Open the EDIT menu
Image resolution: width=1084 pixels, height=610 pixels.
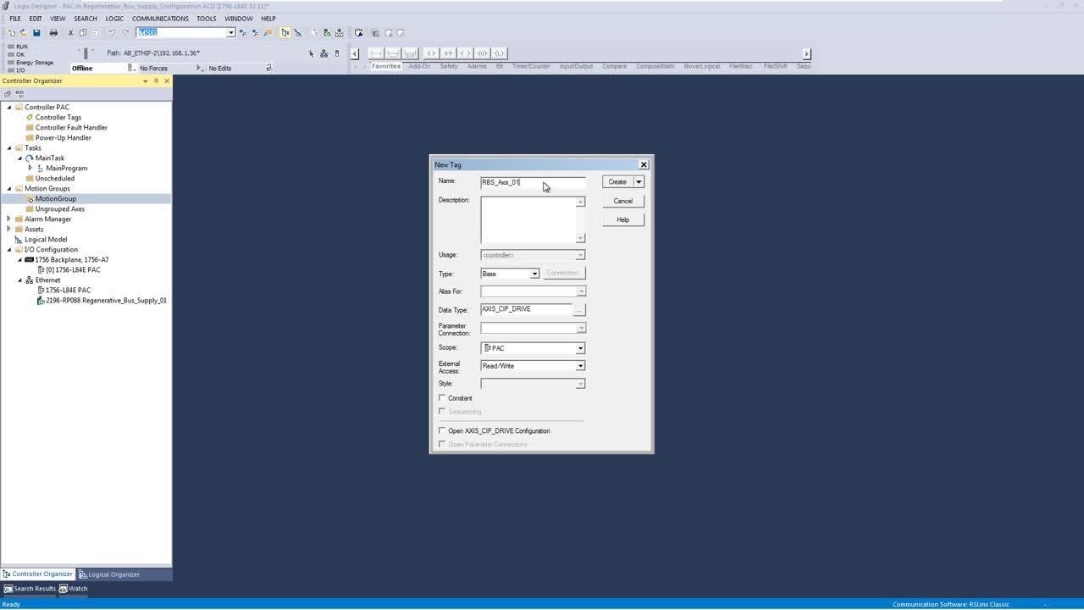pyautogui.click(x=36, y=19)
